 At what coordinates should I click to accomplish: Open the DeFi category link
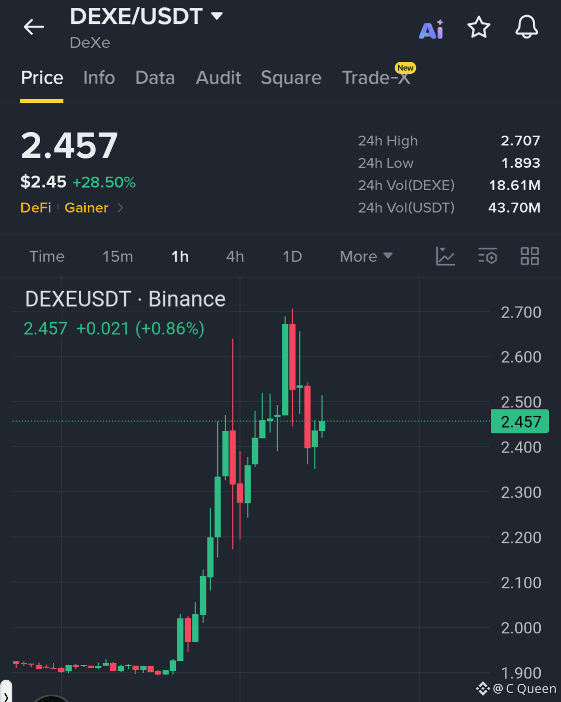36,208
